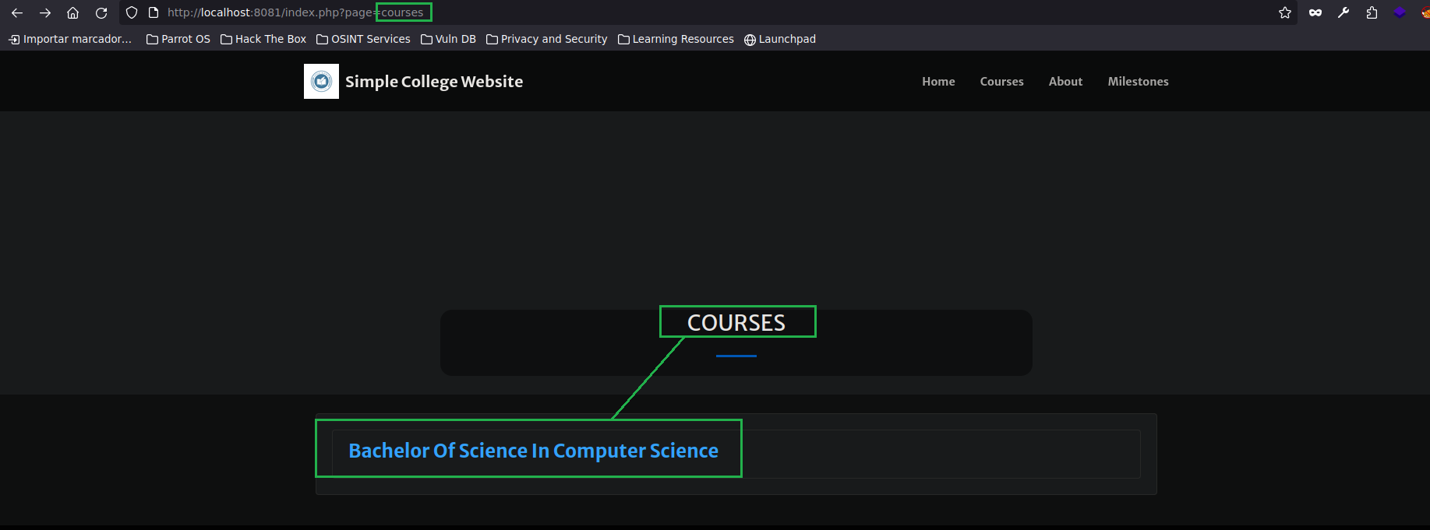The height and width of the screenshot is (530, 1430).
Task: Open the OSINT Services bookmark folder
Action: pyautogui.click(x=363, y=39)
